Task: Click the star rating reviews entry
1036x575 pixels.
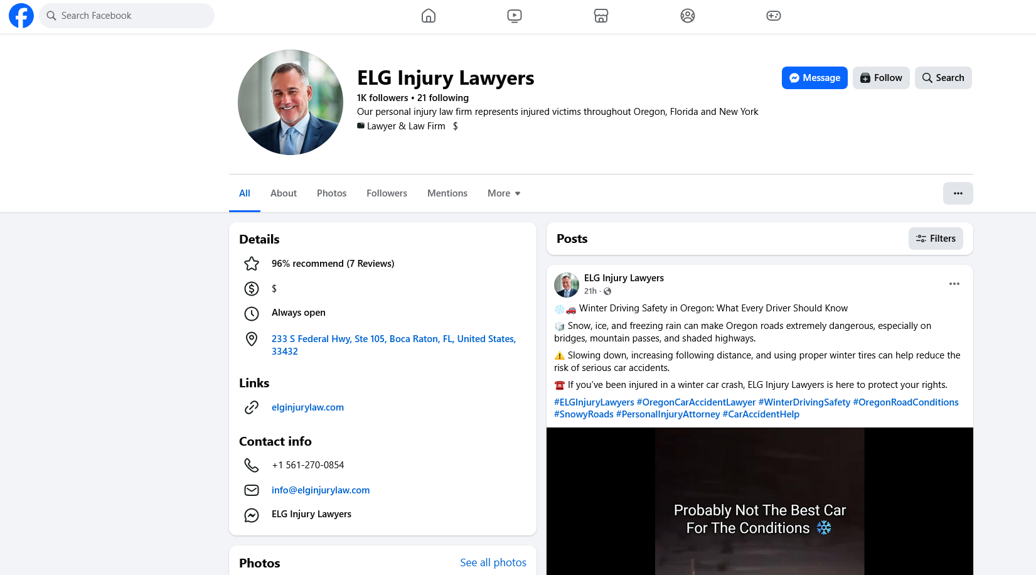Action: 333,264
